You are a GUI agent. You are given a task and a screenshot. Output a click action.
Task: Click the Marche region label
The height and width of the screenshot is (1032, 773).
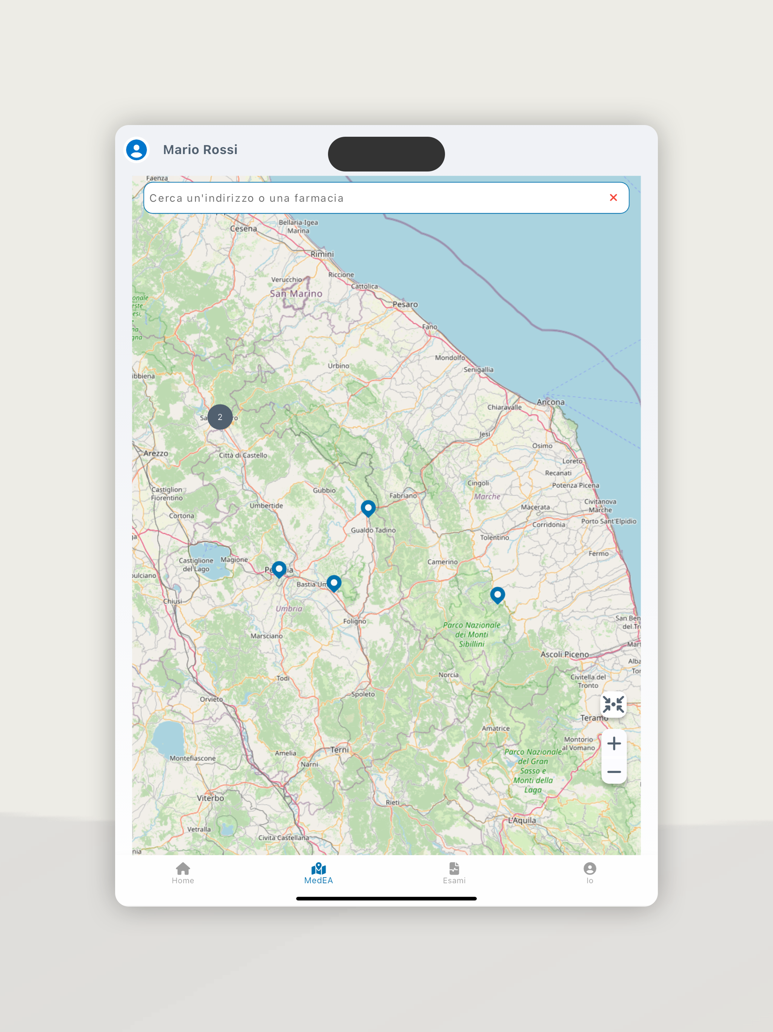point(487,496)
